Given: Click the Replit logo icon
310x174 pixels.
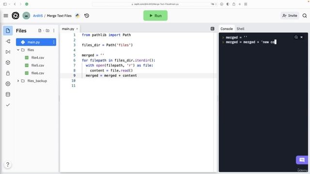Looking at the screenshot, I should pos(15,15).
